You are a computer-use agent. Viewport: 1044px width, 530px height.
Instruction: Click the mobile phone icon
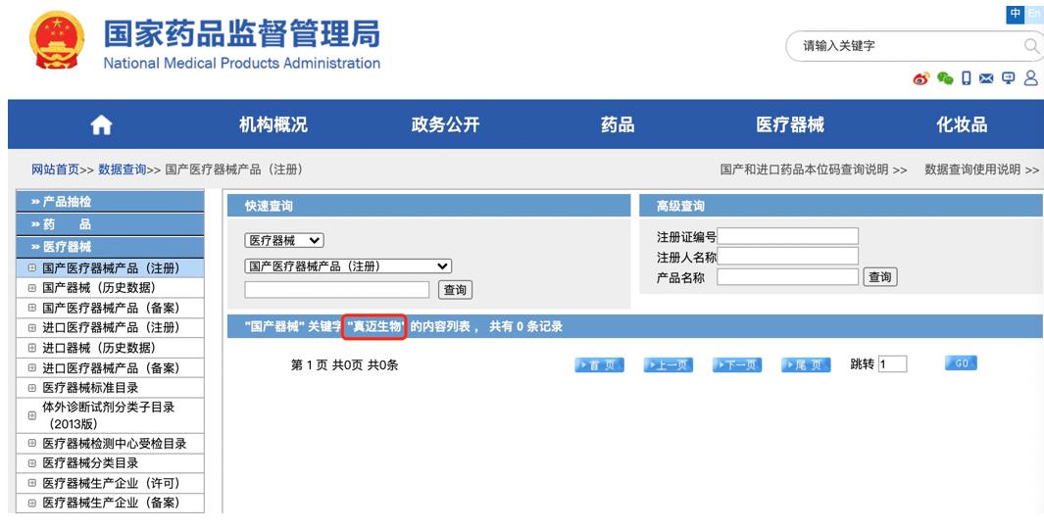click(x=967, y=79)
